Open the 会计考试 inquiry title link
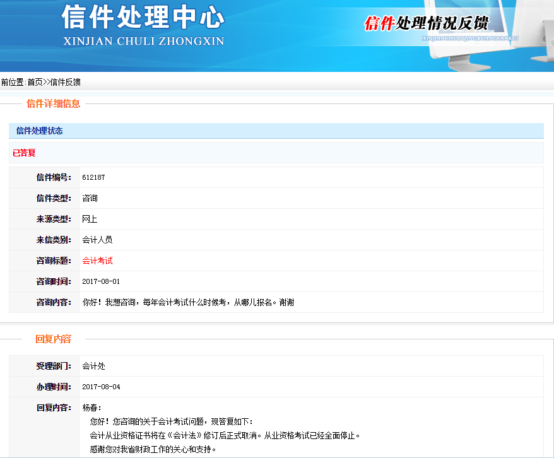The image size is (554, 458). point(97,260)
